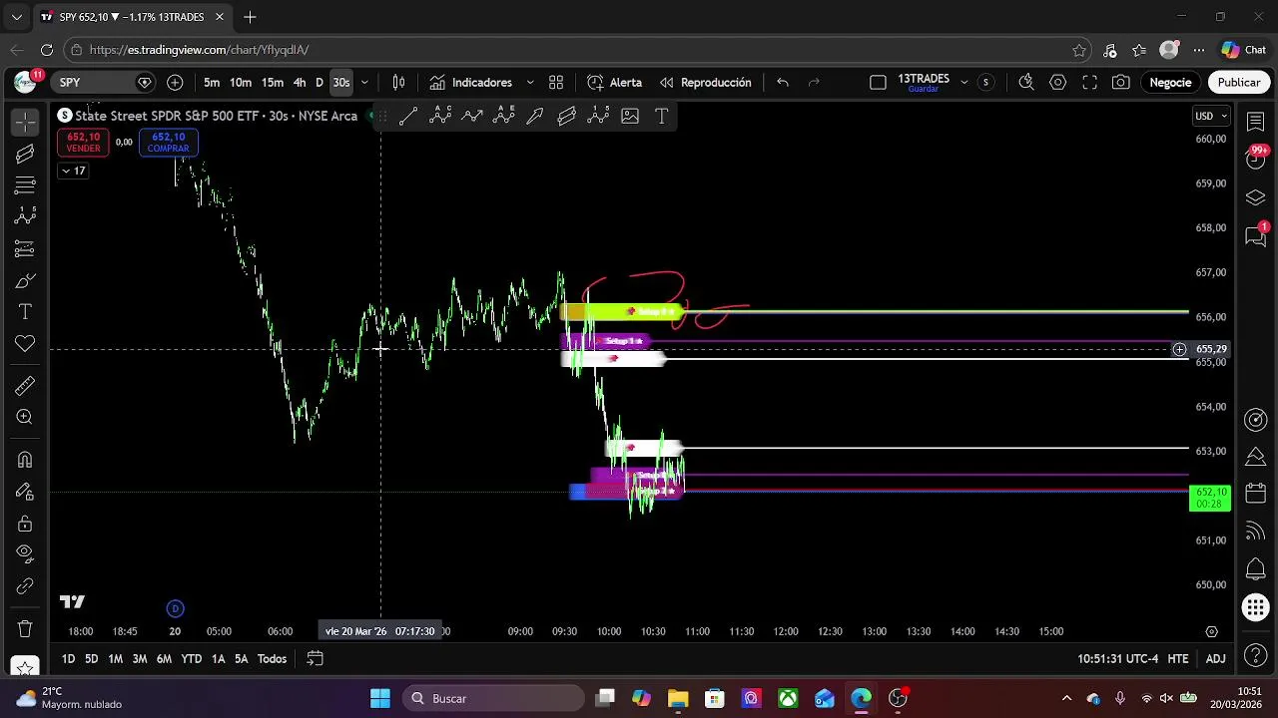Start bar replay with Reproducción

coord(705,83)
